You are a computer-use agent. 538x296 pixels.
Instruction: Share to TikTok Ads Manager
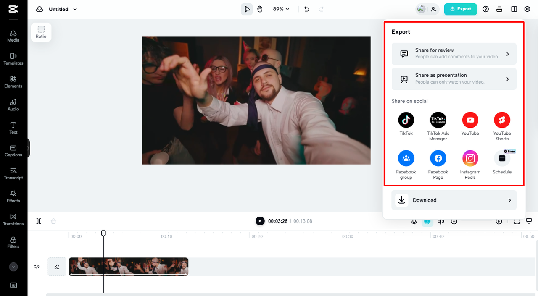(438, 126)
